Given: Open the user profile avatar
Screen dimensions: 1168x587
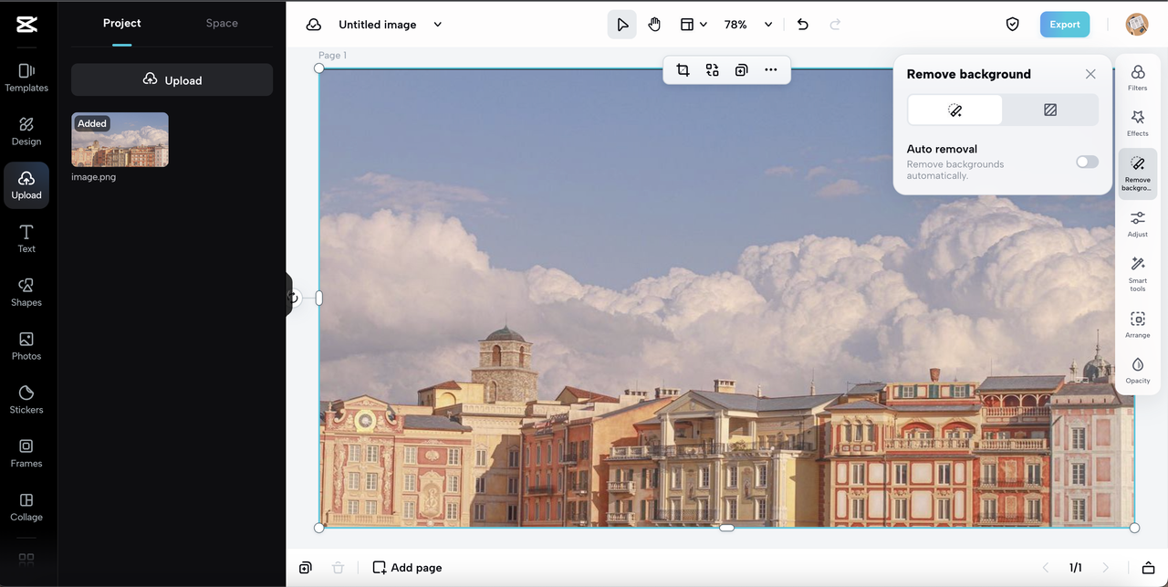Looking at the screenshot, I should click(1137, 25).
